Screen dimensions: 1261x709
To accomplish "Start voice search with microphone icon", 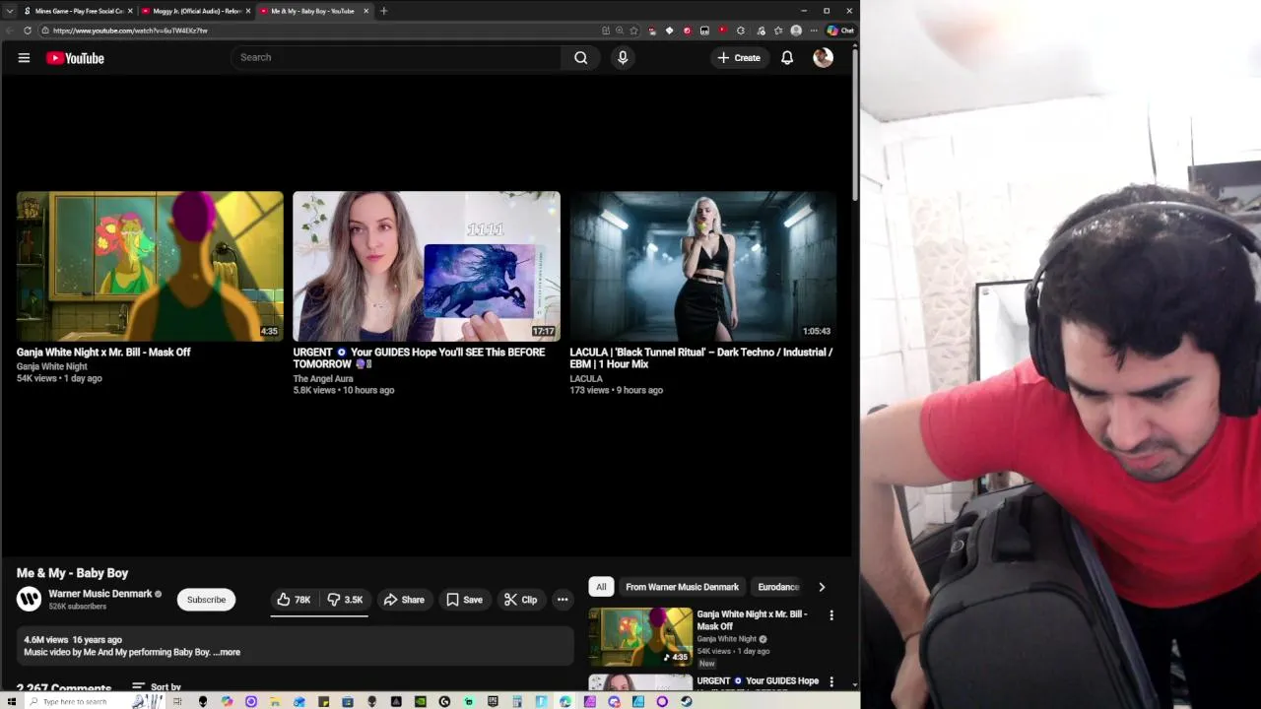I will tap(623, 58).
